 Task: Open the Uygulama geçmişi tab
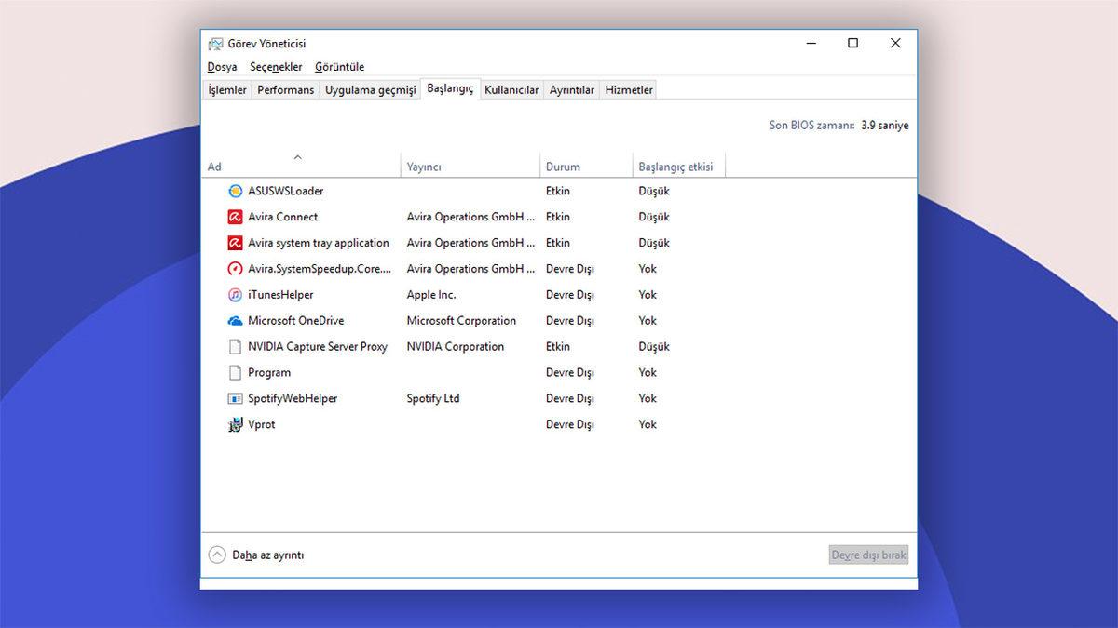click(x=370, y=90)
